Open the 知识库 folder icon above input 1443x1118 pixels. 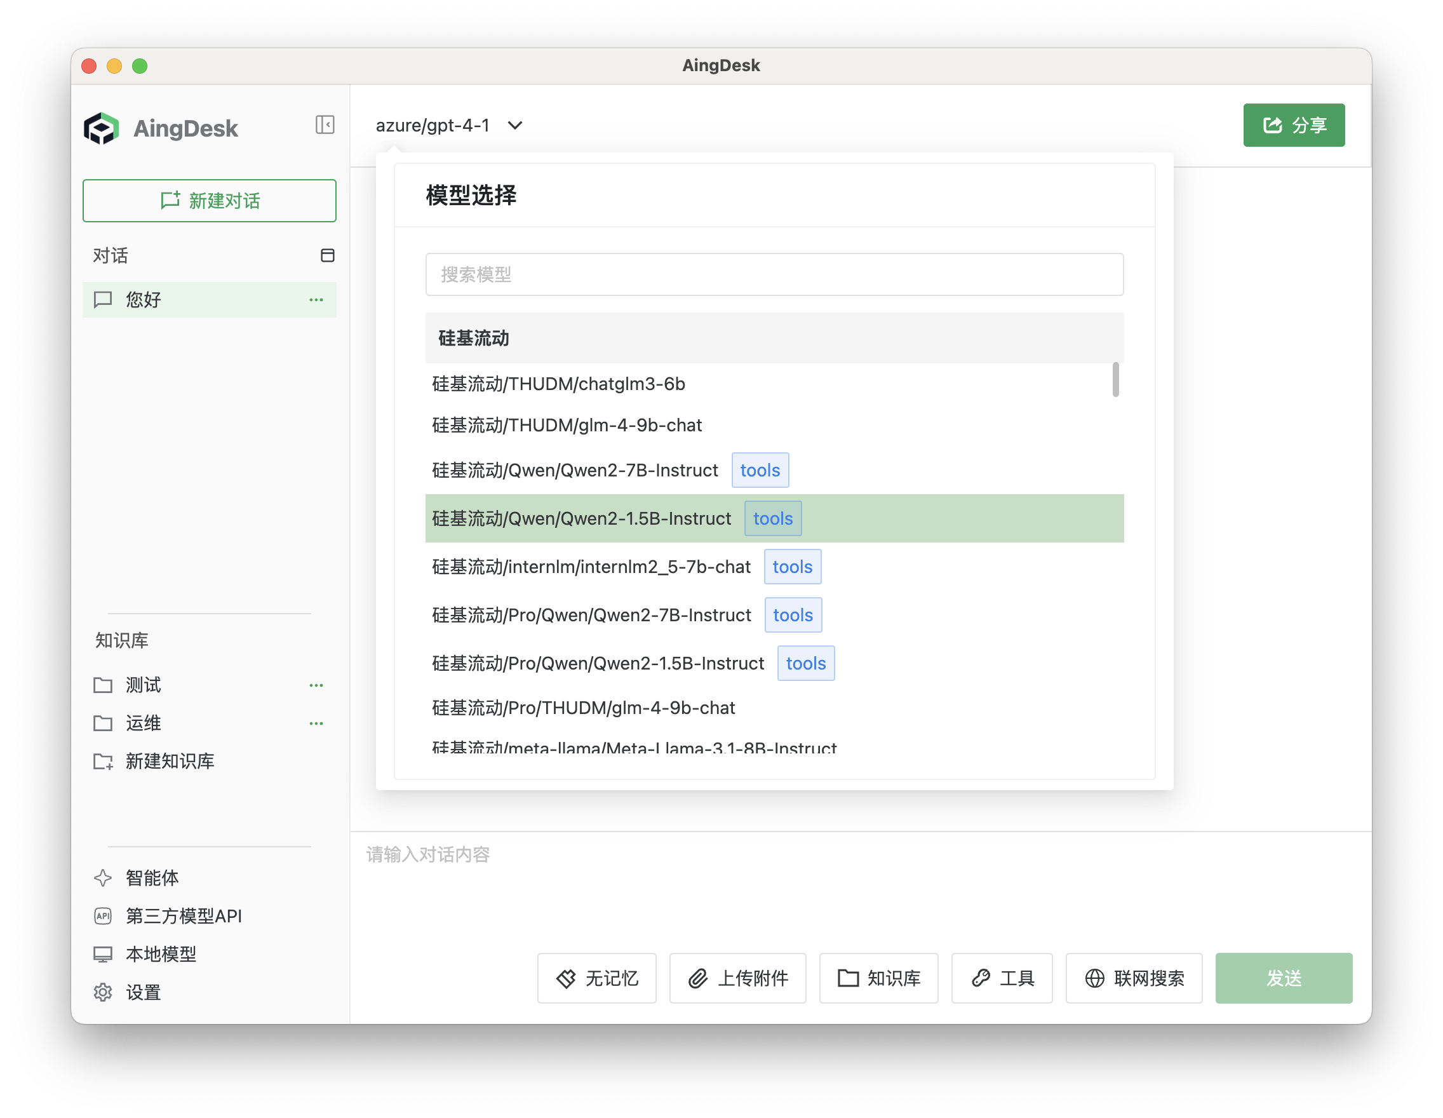point(849,978)
